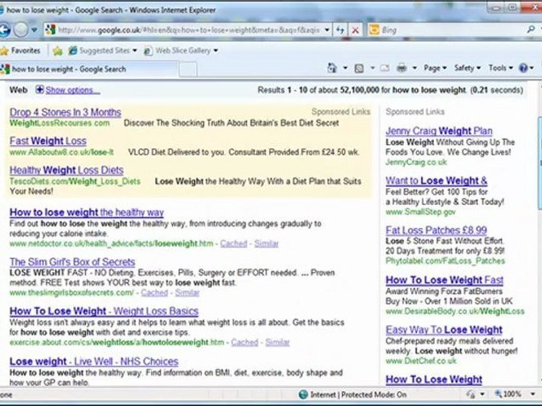Click the 'Drop 4 Stones In 3 Months' ad
The height and width of the screenshot is (406, 542).
(x=65, y=112)
